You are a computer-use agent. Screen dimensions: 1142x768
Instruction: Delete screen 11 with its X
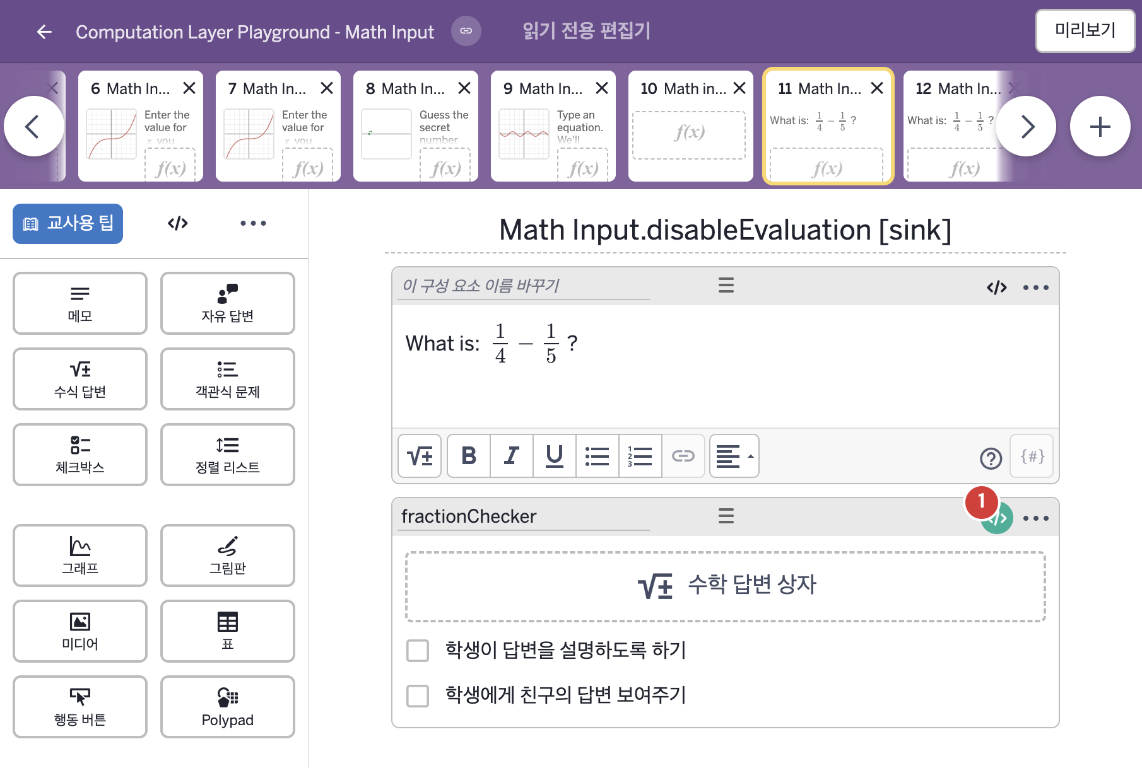[x=877, y=88]
